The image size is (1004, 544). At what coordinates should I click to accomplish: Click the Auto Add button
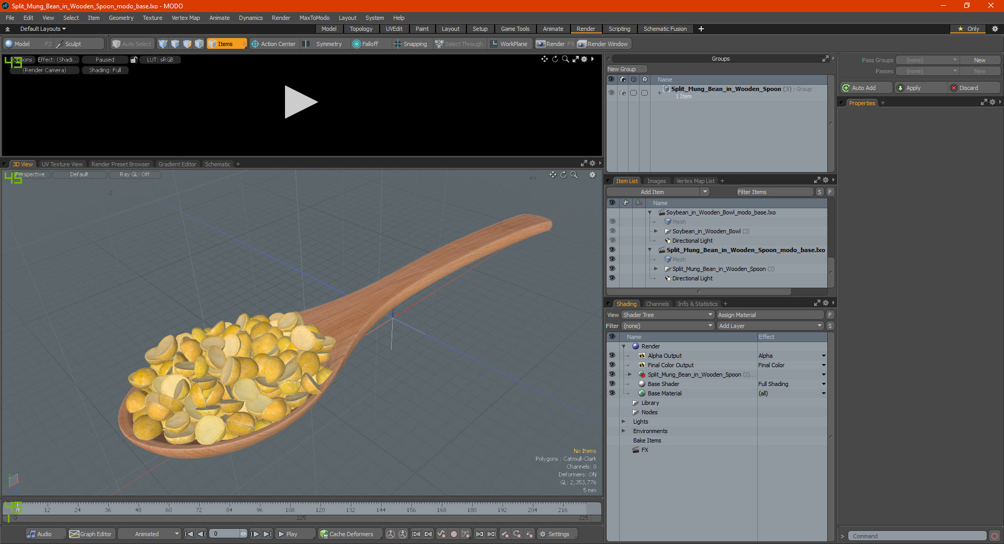point(866,88)
